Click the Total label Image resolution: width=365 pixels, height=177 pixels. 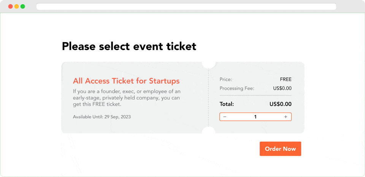click(227, 104)
